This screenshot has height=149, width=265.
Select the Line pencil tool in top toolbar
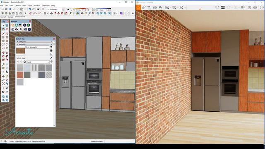click(34, 13)
